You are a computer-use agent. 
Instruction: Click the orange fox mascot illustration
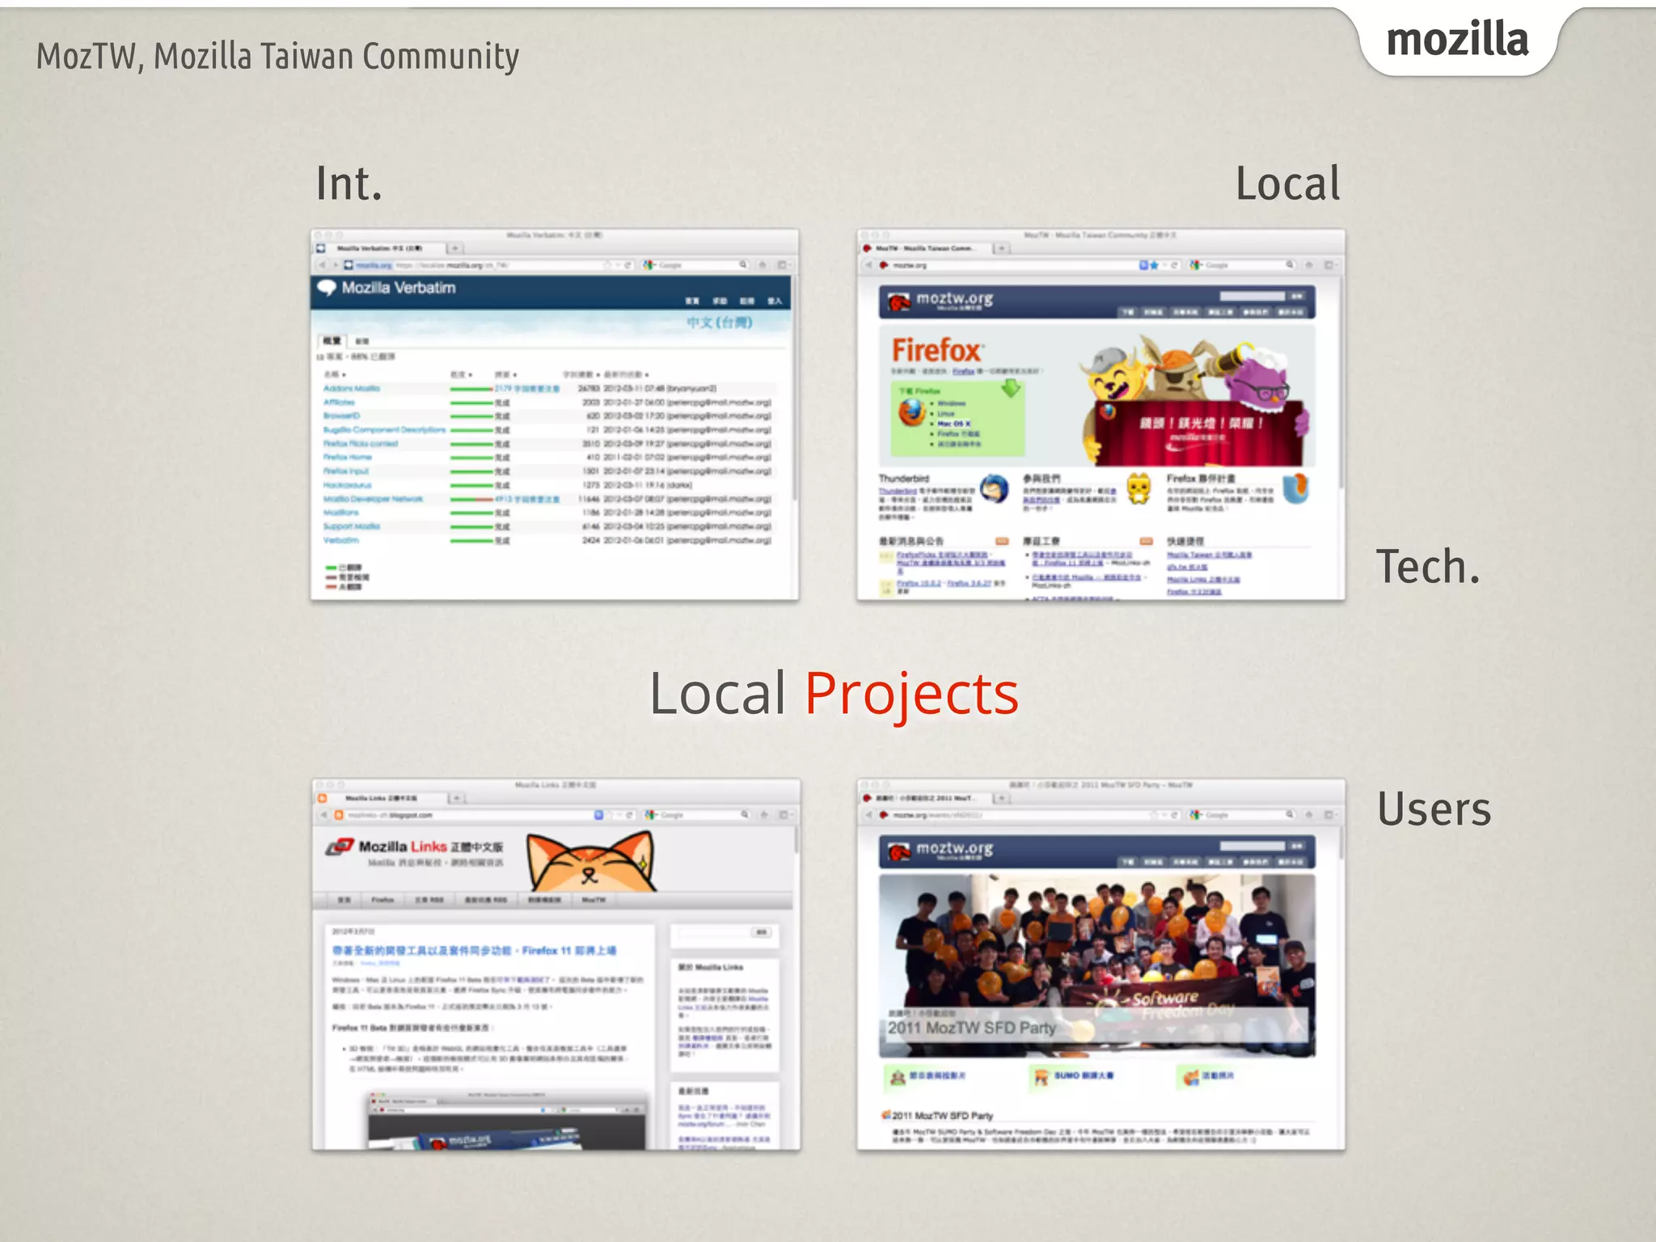(x=590, y=862)
